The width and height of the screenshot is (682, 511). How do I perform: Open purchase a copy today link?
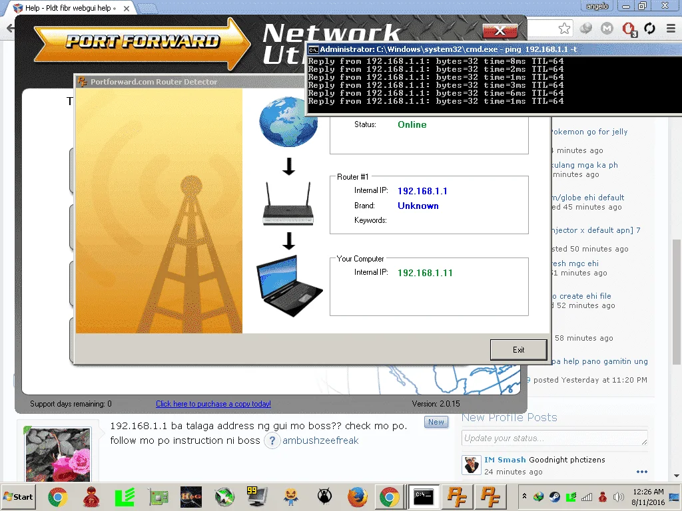(x=213, y=404)
